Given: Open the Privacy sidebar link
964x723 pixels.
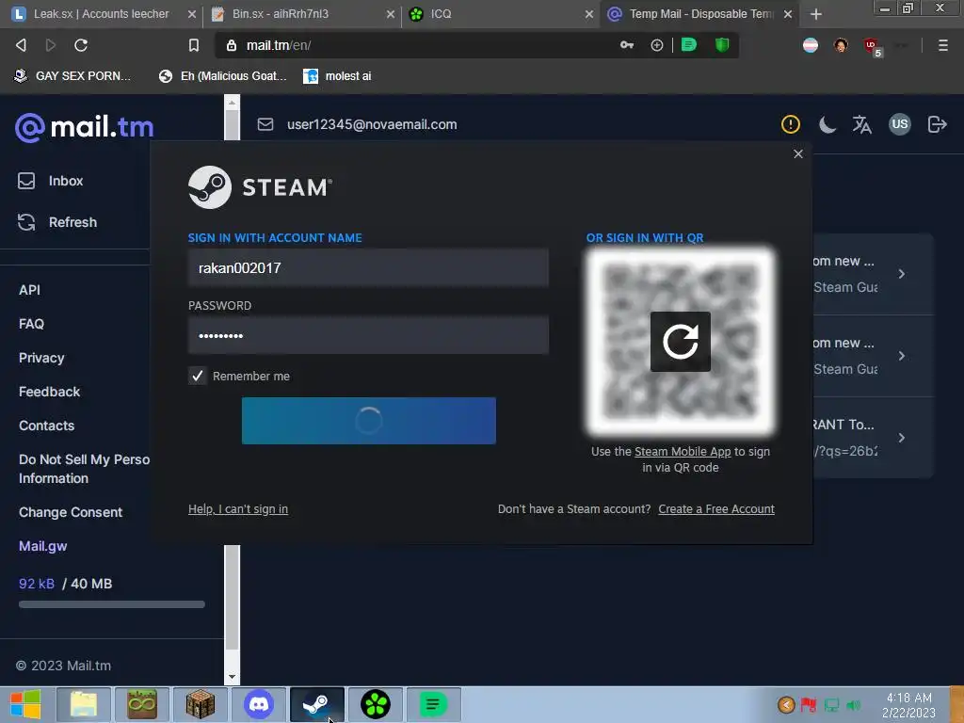Looking at the screenshot, I should click(41, 358).
